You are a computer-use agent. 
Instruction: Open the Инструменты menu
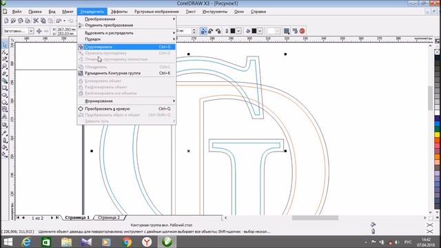(215, 12)
